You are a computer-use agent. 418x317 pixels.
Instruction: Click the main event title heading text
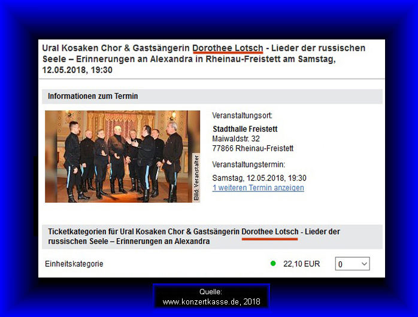204,59
